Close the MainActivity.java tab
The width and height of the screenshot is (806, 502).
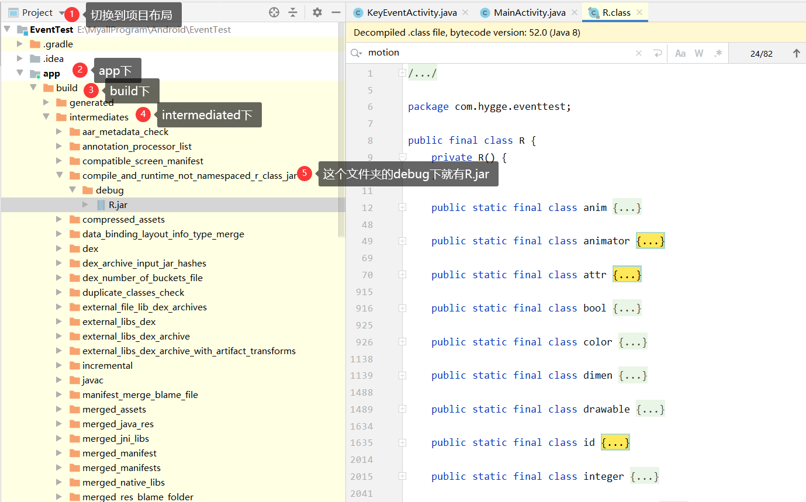575,12
